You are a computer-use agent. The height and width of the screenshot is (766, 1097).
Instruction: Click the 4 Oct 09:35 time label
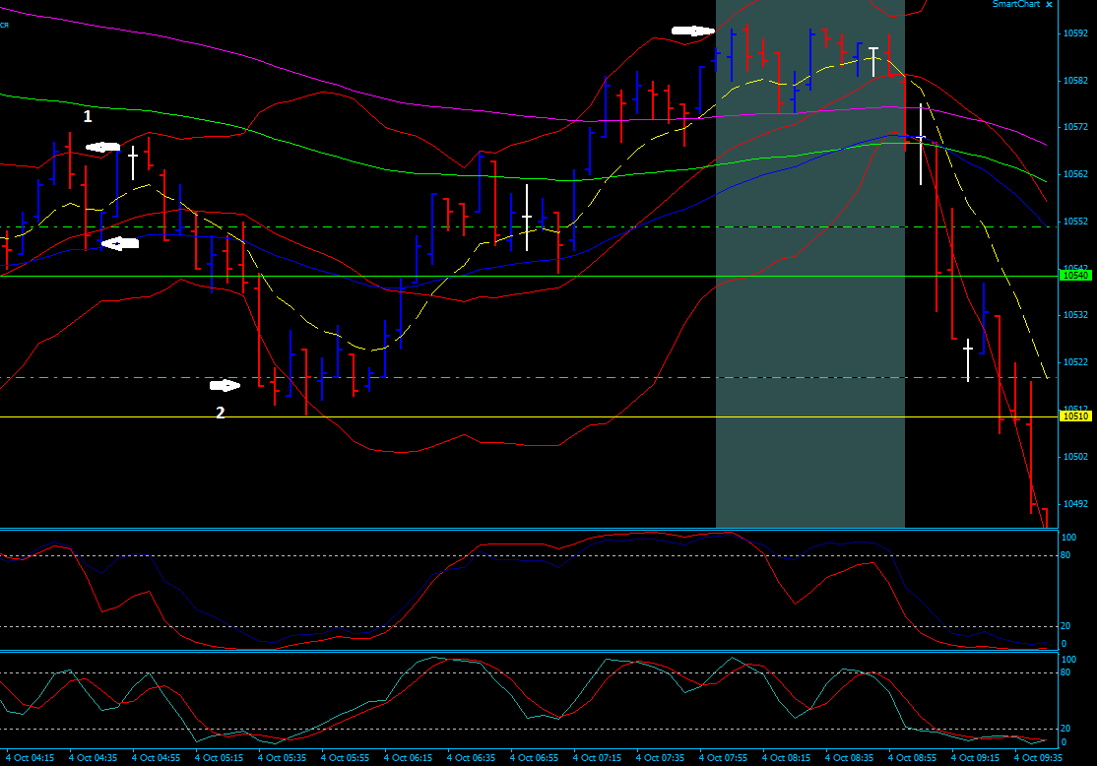pos(1038,757)
